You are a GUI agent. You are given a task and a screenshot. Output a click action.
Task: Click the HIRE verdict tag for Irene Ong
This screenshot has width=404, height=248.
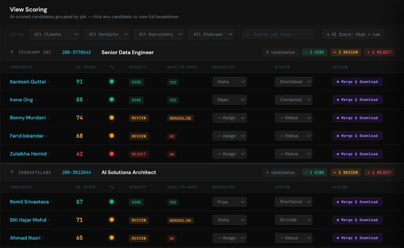pos(136,100)
